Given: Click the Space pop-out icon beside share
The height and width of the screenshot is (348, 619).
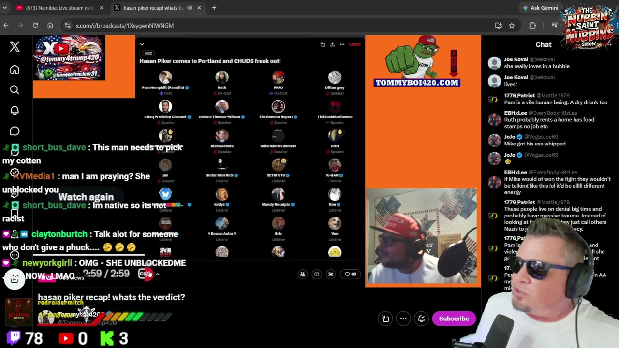Looking at the screenshot, I should click(323, 44).
